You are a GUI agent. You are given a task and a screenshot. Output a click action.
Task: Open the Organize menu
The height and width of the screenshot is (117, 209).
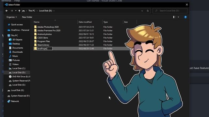[x=12, y=17]
